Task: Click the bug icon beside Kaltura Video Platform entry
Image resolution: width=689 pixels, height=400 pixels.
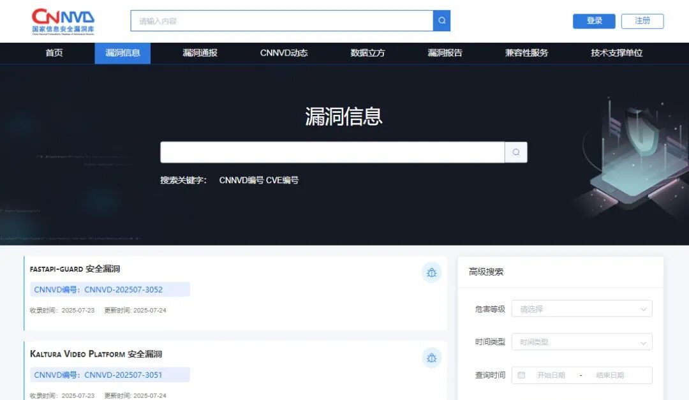Action: (431, 358)
